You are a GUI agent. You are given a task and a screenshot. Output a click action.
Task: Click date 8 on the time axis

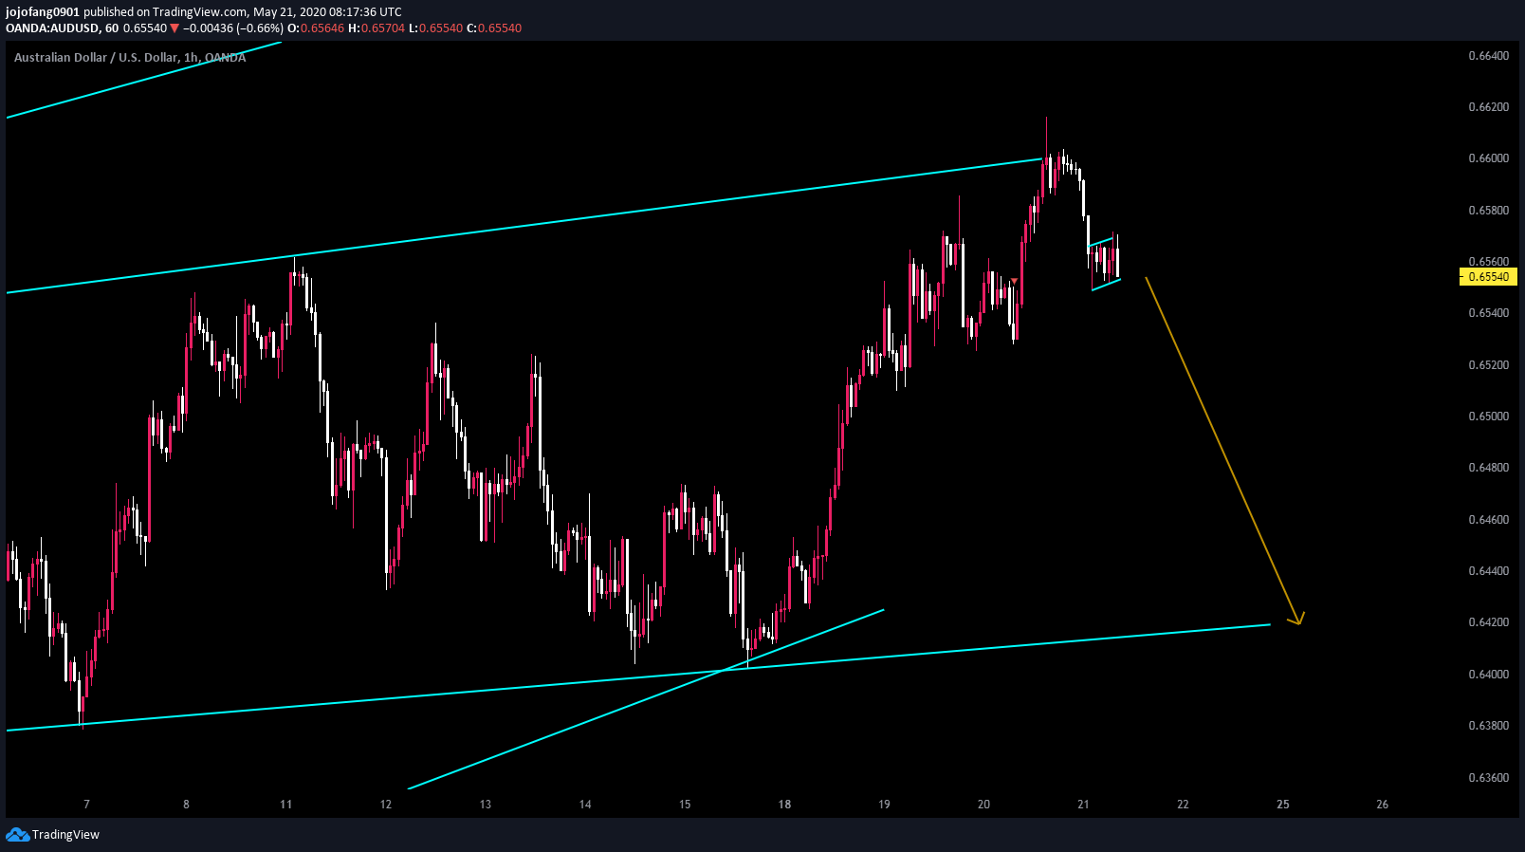[186, 805]
